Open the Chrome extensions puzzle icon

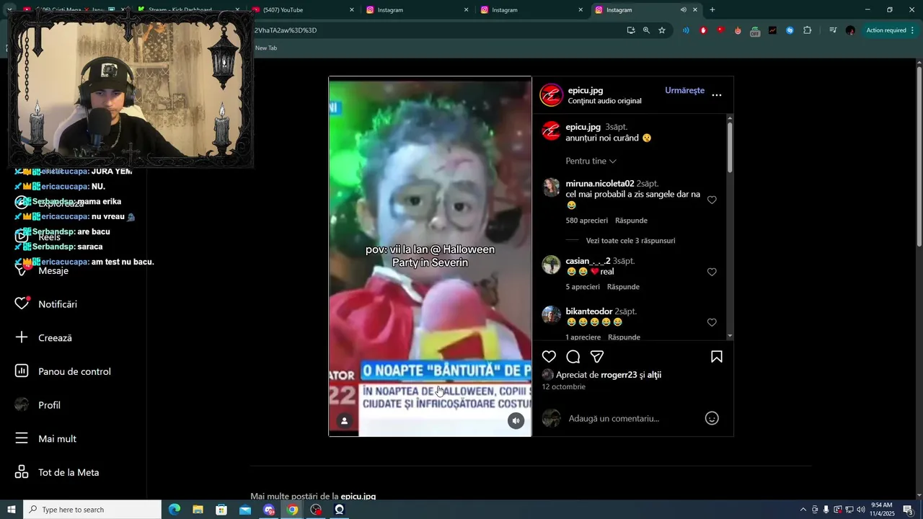click(808, 30)
